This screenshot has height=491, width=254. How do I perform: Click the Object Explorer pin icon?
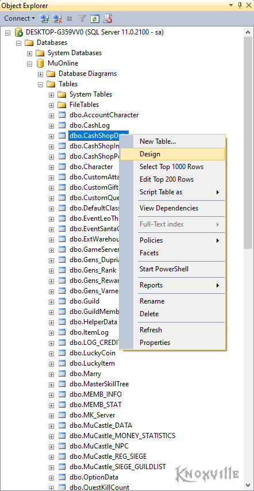240,5
